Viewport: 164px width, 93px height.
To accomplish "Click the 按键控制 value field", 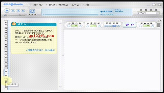I will pyautogui.click(x=75, y=26).
